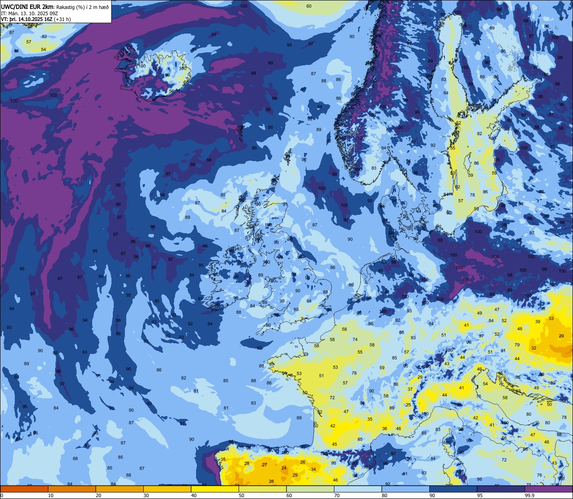Click the humidity value 24 over Spain
Viewport: 573px width, 499px height.
pyautogui.click(x=284, y=468)
